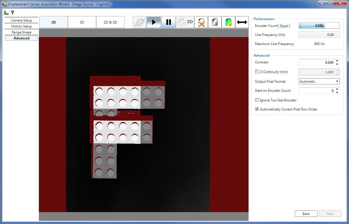This screenshot has height=224, width=349.
Task: Uncheck Automatically Correct Pixel Row Order
Action: click(257, 109)
